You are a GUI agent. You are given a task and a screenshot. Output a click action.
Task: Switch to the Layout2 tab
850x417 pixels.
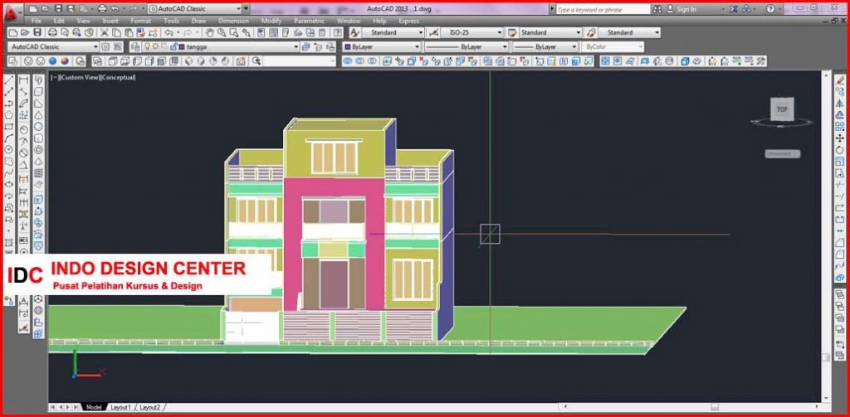tap(149, 407)
